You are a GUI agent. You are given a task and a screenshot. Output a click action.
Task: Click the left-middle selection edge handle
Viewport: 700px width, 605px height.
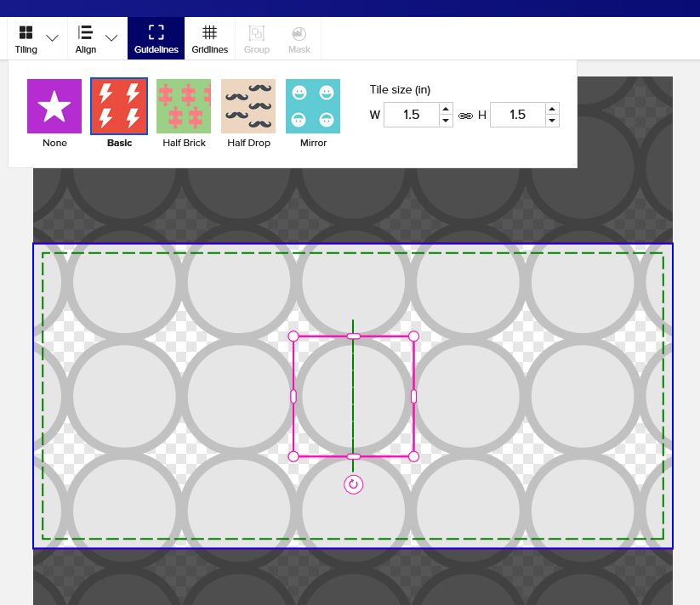coord(293,396)
